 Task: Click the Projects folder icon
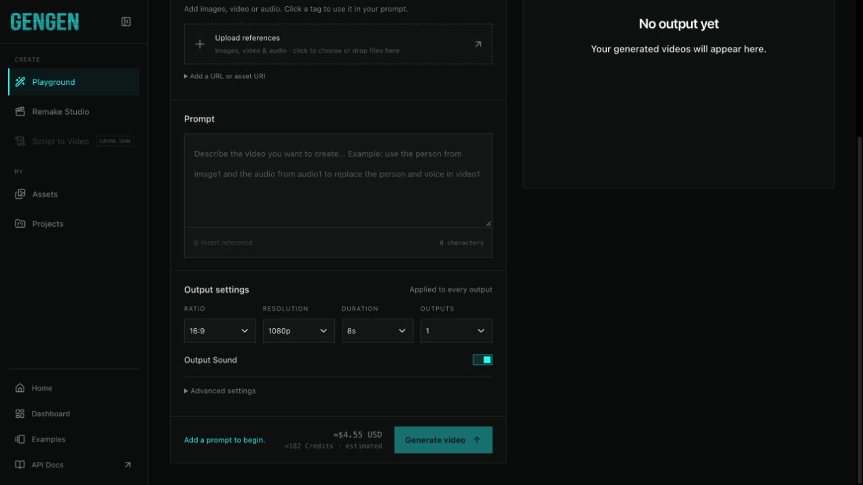pyautogui.click(x=20, y=223)
